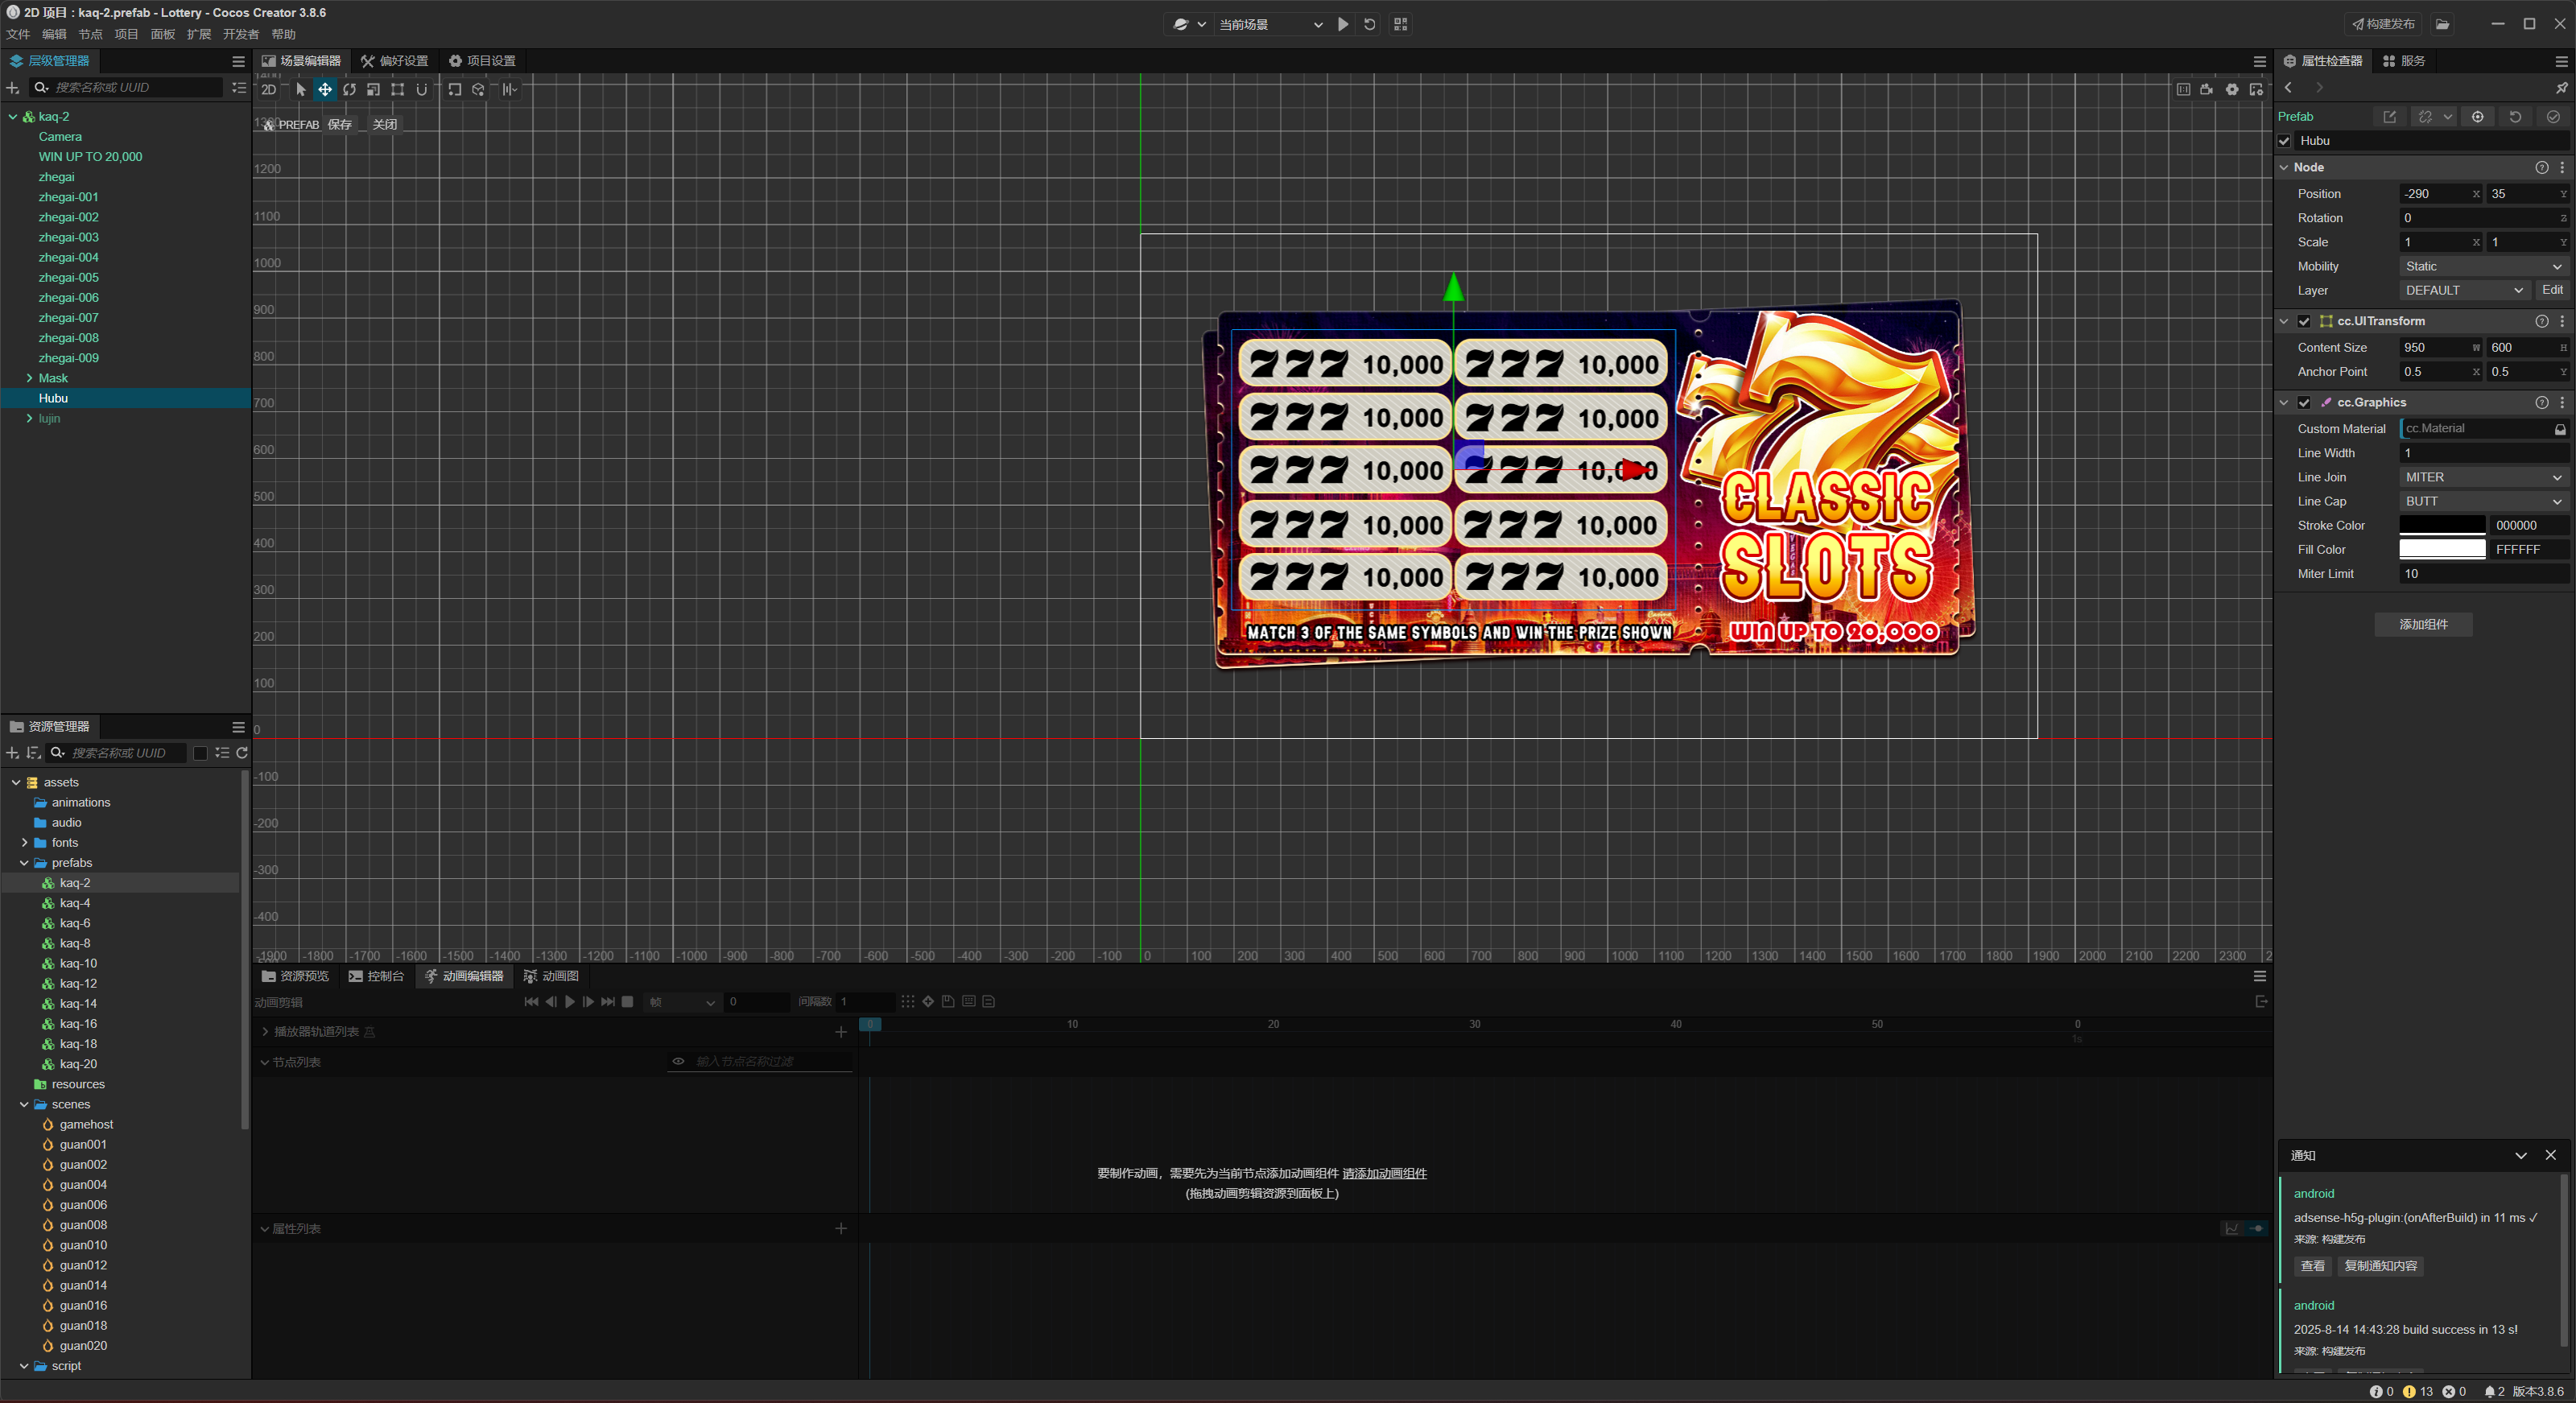The height and width of the screenshot is (1403, 2576).
Task: Open the Fill Color white swatch
Action: click(2442, 549)
